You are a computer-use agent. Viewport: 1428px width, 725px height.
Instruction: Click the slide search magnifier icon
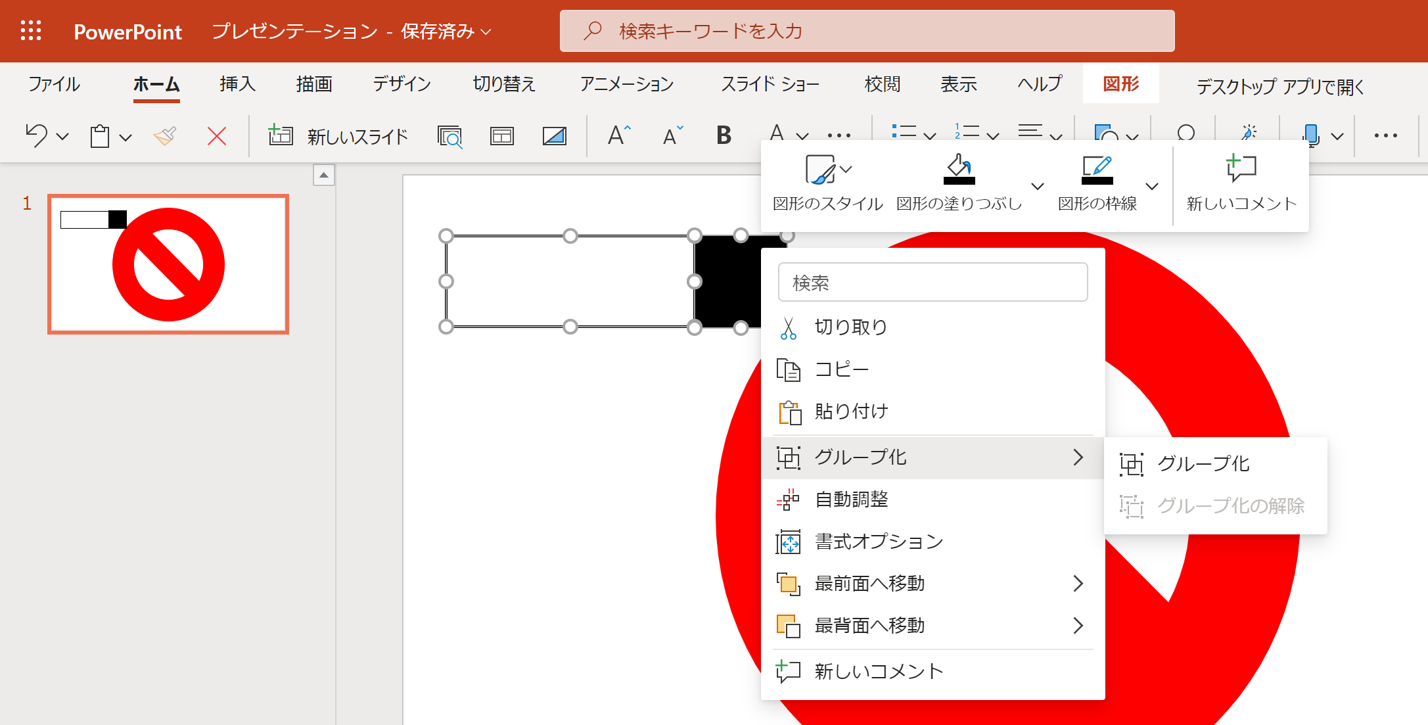[450, 136]
